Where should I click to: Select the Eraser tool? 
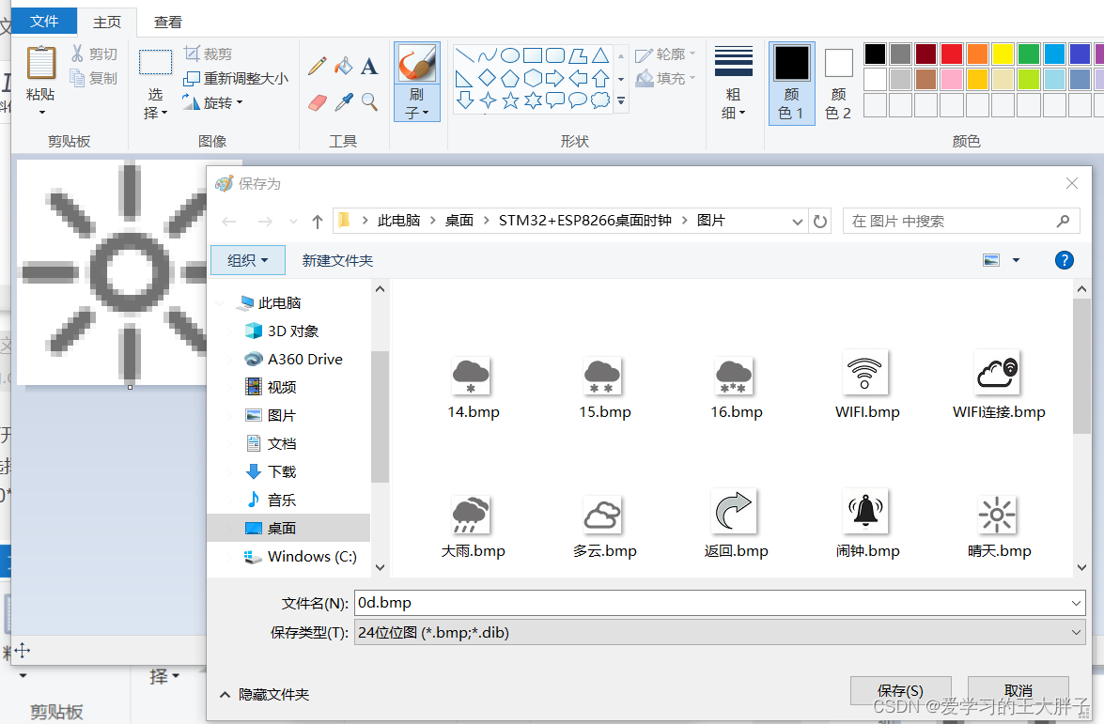[318, 101]
